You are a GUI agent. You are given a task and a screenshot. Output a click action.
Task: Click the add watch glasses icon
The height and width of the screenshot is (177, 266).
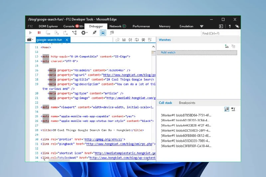pyautogui.click(x=227, y=46)
